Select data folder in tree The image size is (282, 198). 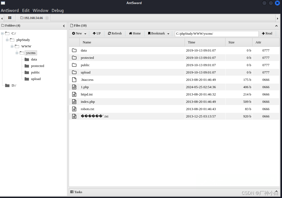[x=34, y=59]
